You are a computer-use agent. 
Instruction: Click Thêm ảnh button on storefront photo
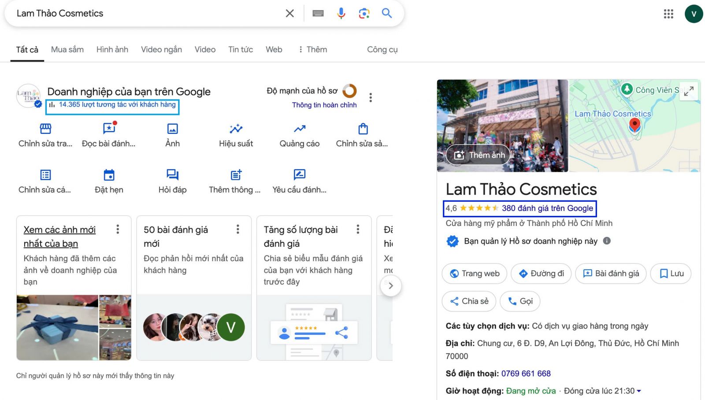point(479,155)
